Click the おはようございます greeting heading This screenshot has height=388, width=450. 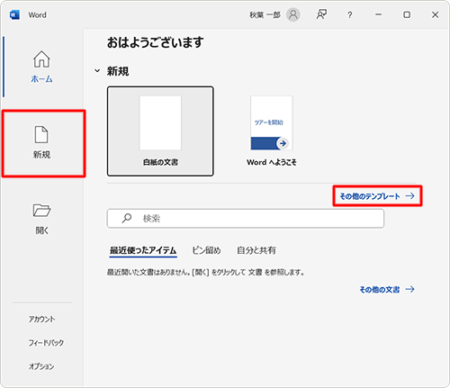coord(156,42)
